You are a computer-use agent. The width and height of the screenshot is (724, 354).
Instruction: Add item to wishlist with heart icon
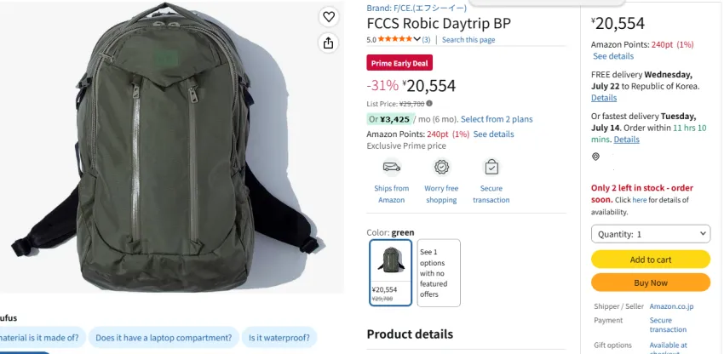(x=328, y=17)
